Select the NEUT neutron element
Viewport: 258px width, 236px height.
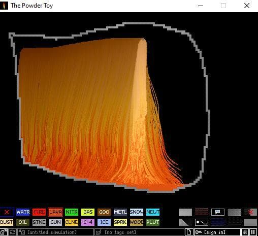pos(153,212)
